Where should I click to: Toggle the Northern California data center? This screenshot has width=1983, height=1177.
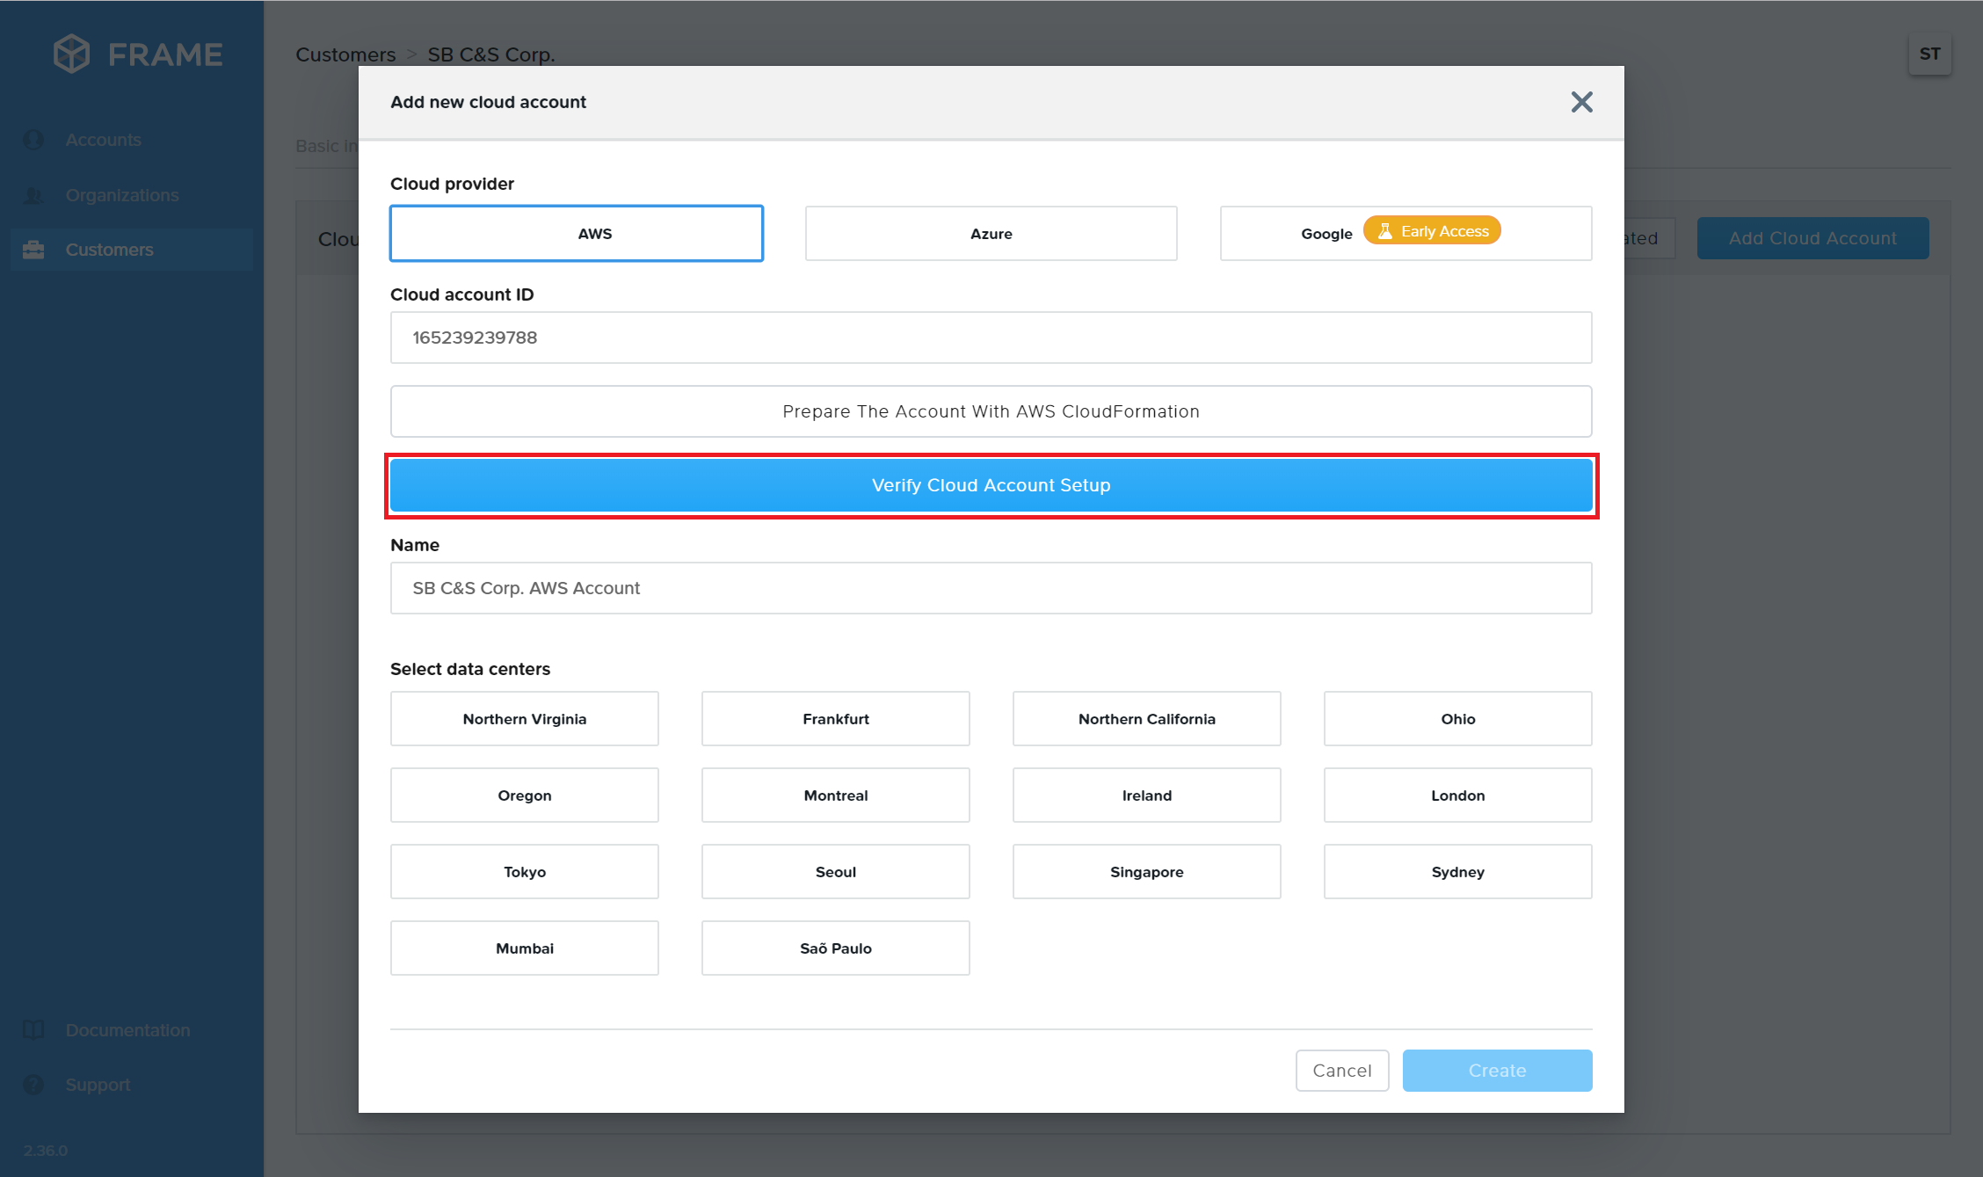coord(1147,719)
